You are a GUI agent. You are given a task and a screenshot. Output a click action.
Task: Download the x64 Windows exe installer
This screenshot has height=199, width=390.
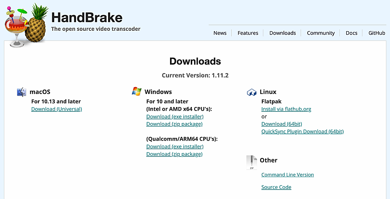click(x=175, y=116)
